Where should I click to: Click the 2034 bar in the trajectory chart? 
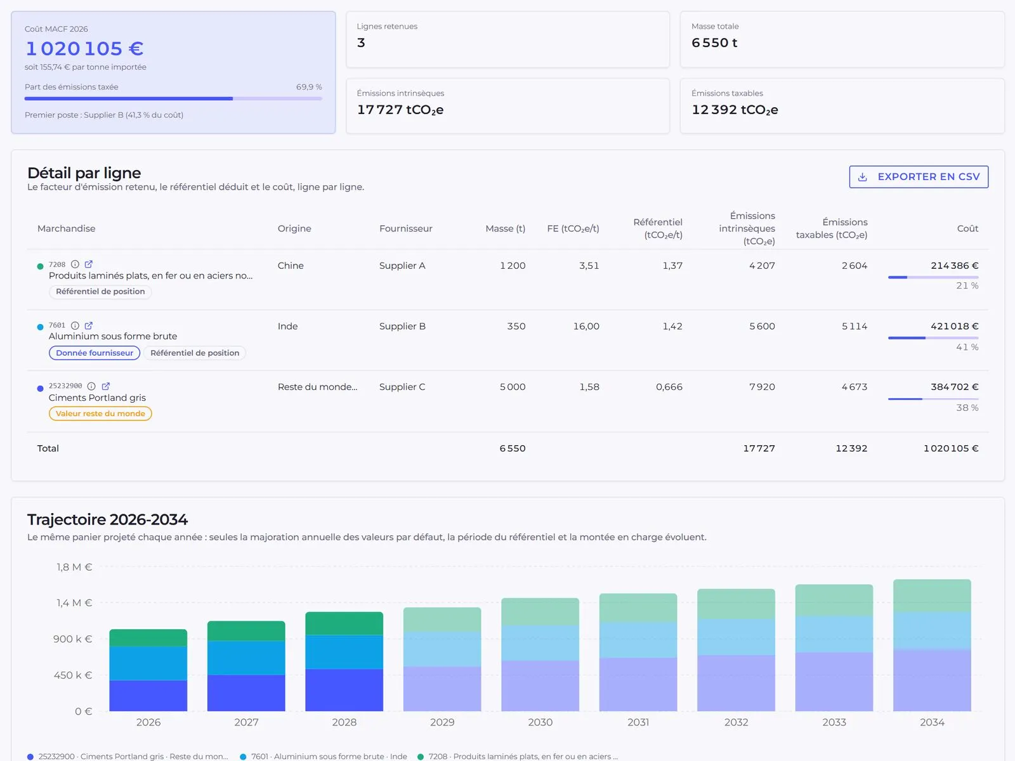pyautogui.click(x=932, y=645)
